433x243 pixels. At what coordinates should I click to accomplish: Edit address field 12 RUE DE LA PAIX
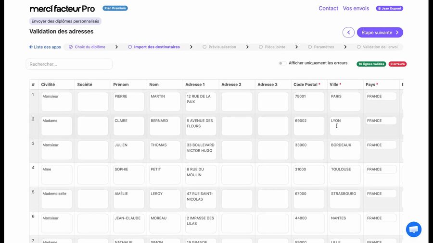pos(201,102)
